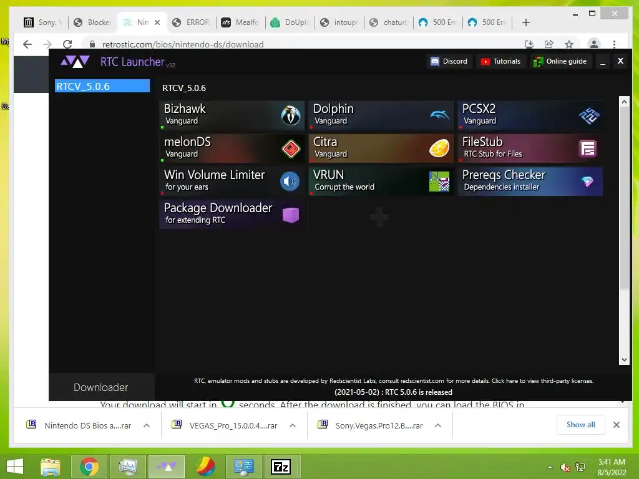The height and width of the screenshot is (479, 639).
Task: Click muted volume icon in system tray
Action: 565,467
